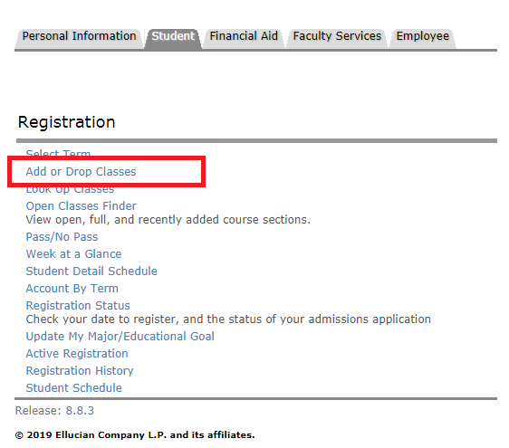Open the Personal Information tab
This screenshot has width=509, height=448.
pyautogui.click(x=79, y=36)
